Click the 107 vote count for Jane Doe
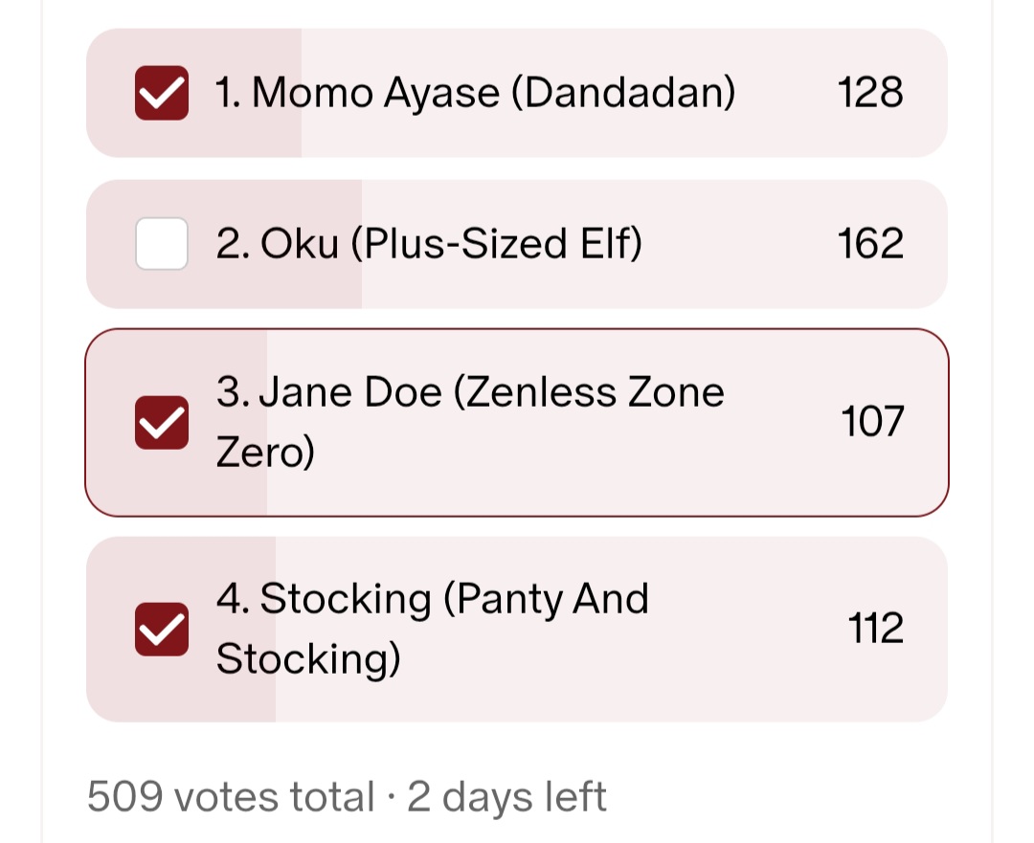Image resolution: width=1034 pixels, height=843 pixels. click(x=872, y=422)
